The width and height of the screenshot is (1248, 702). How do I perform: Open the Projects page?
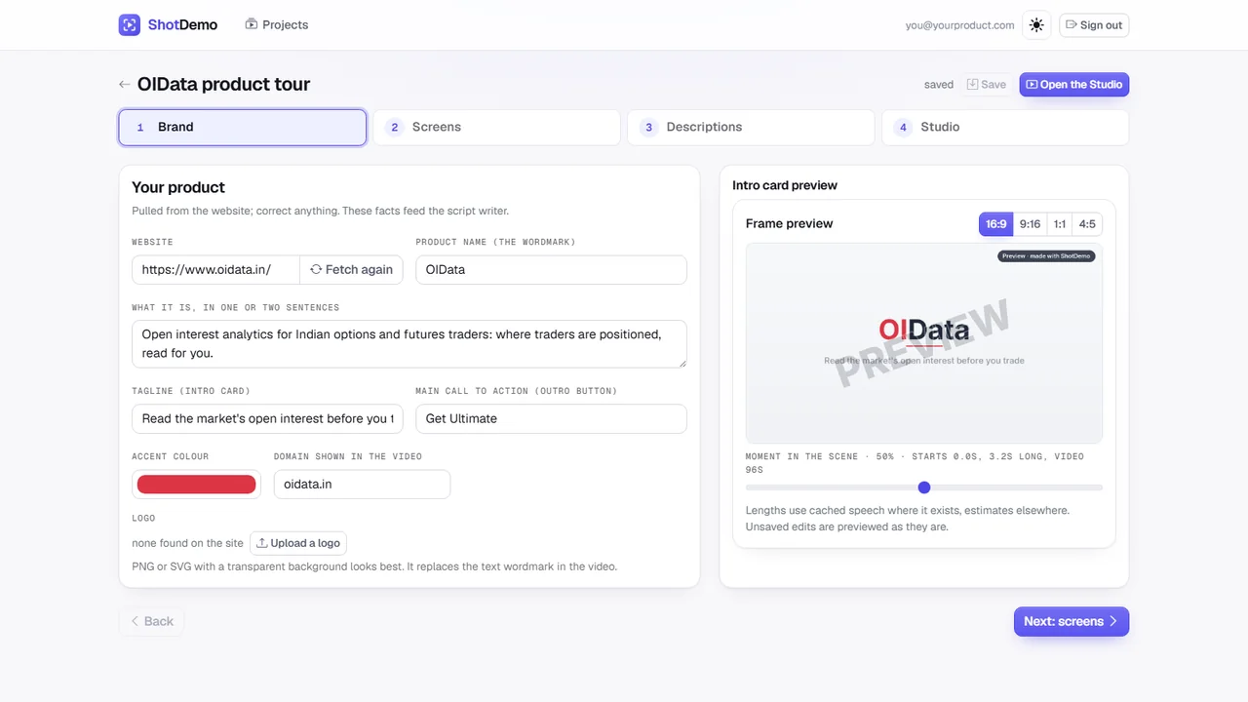point(277,25)
